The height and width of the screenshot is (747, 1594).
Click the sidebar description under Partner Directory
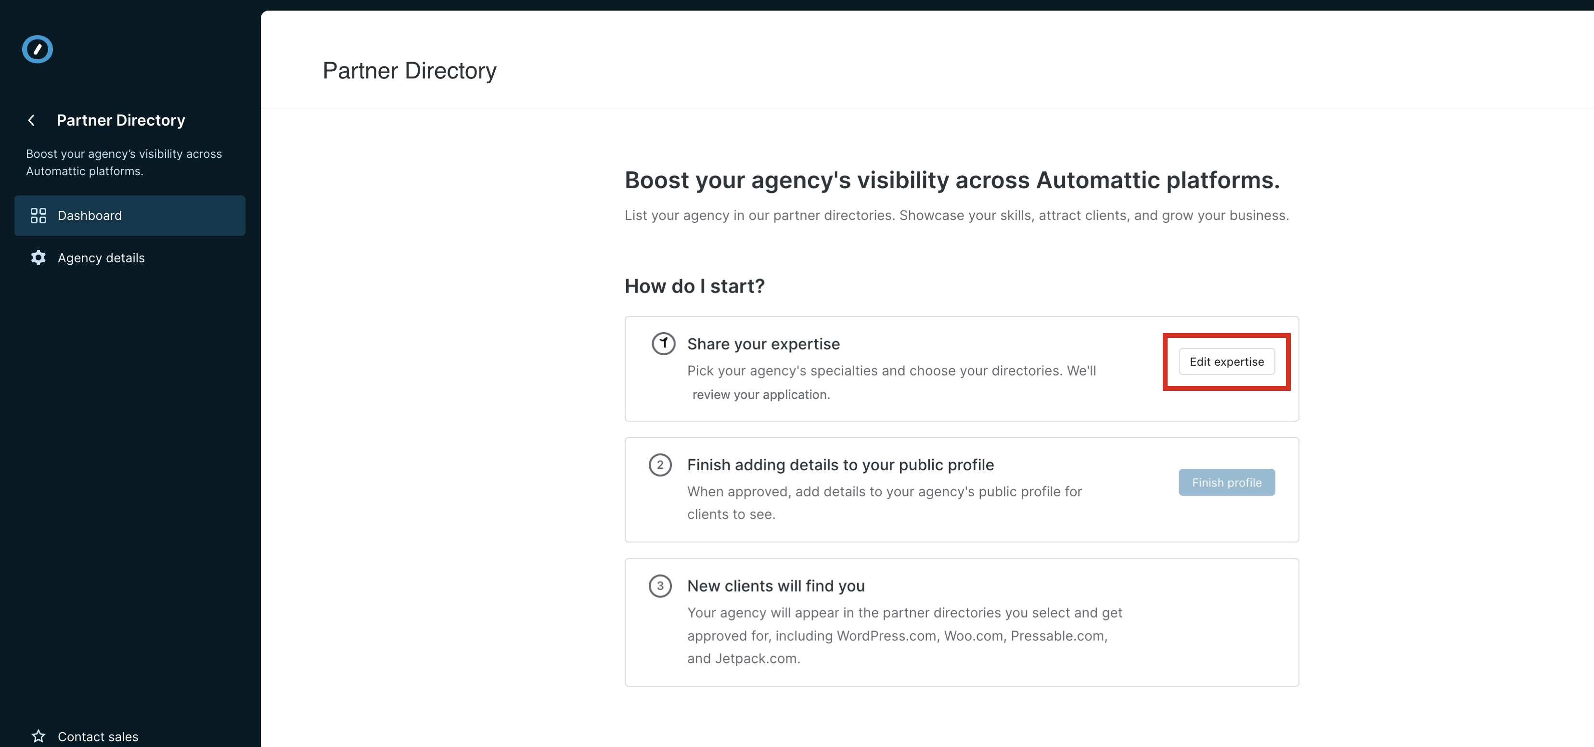124,162
